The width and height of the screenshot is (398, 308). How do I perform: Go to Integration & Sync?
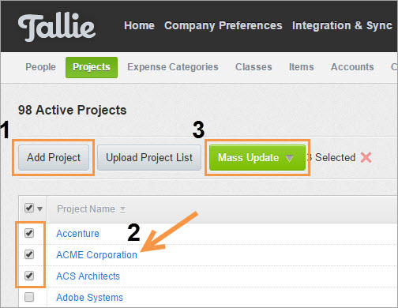click(342, 25)
